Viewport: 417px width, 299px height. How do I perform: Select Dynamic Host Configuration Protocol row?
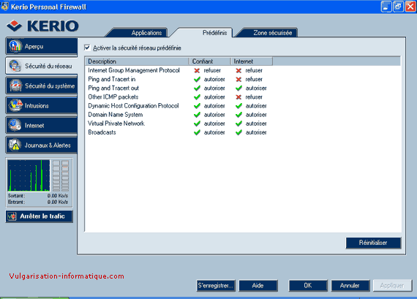tap(243, 106)
